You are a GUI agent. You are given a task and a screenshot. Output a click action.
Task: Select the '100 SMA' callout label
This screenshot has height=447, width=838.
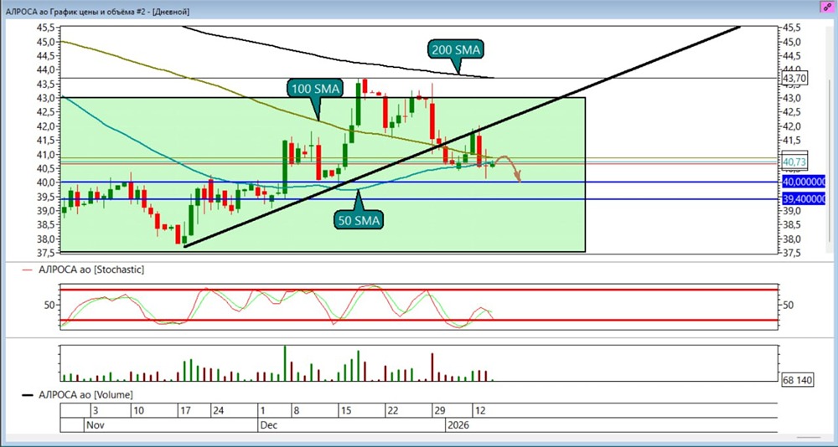316,89
